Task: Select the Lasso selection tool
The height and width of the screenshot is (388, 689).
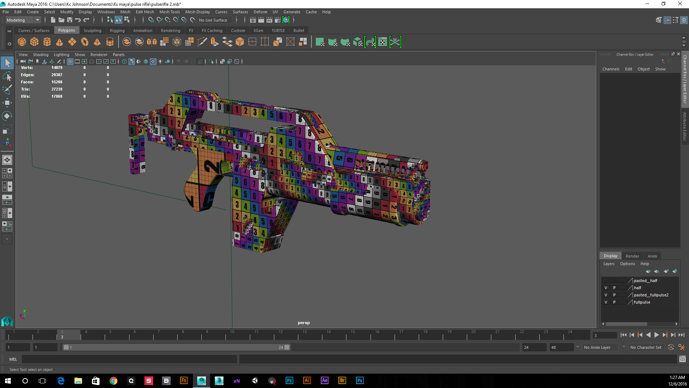Action: (7, 76)
